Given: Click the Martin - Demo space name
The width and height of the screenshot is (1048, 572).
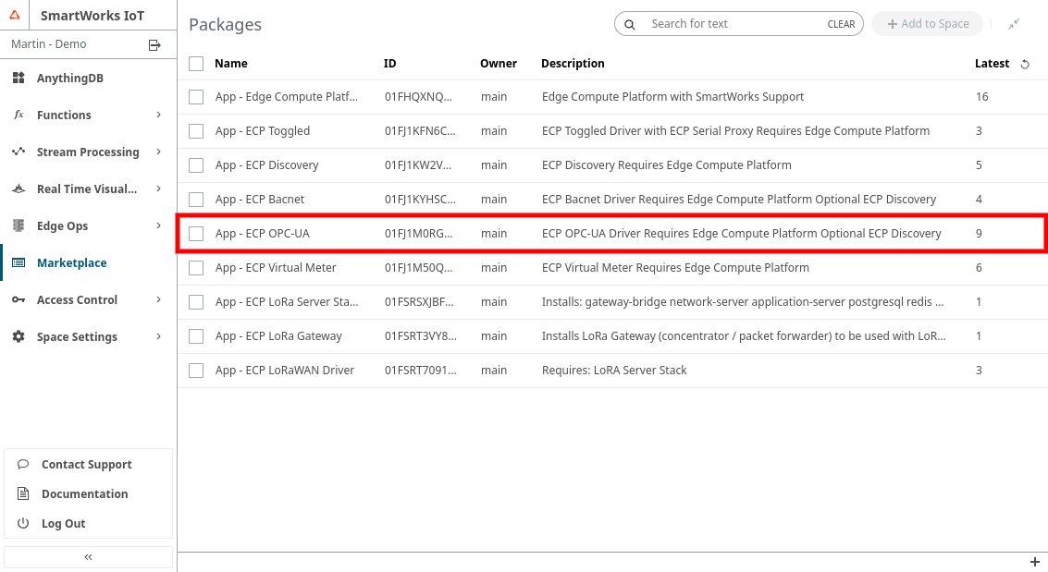Looking at the screenshot, I should point(48,44).
